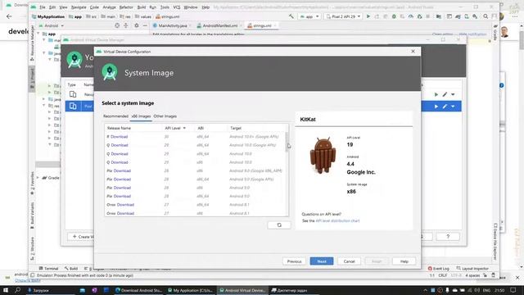Viewport: 524px width, 295px height.
Task: Select the x86 Images tab
Action: [141, 116]
